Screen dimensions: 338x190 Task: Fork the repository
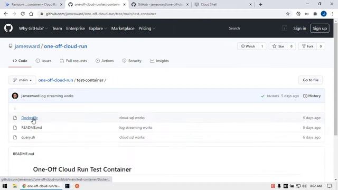pyautogui.click(x=307, y=46)
